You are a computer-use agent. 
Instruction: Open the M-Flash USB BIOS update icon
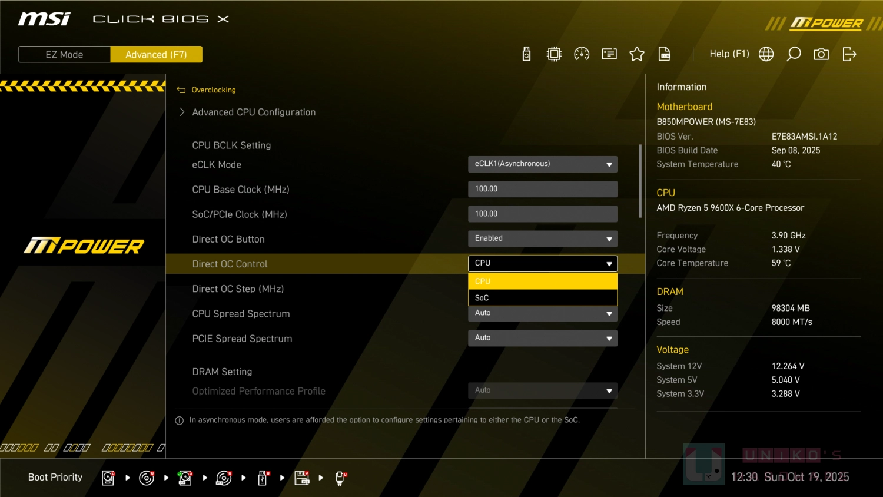(526, 54)
